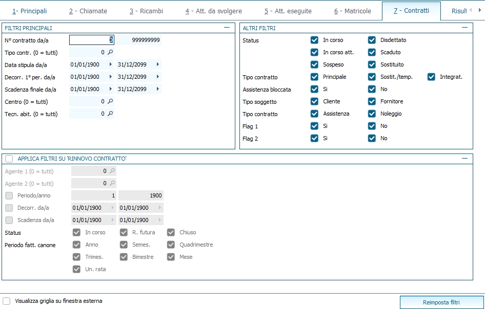Screen dimensions: 485x309
Task: Toggle Flag 2 No checkbox
Action: click(372, 138)
